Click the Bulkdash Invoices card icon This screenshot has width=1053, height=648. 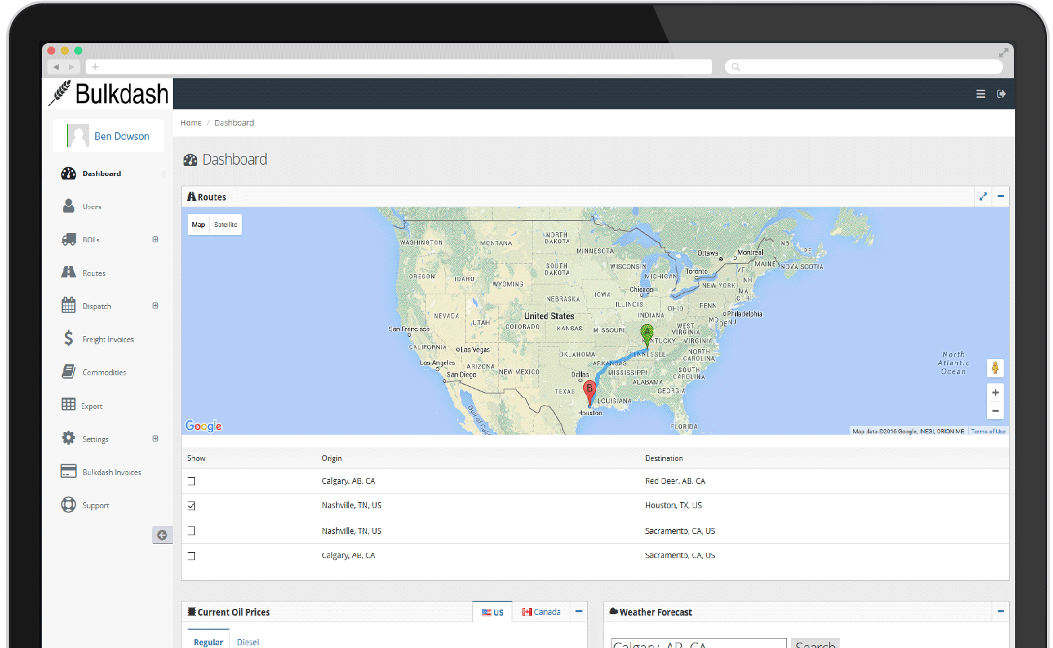[68, 471]
